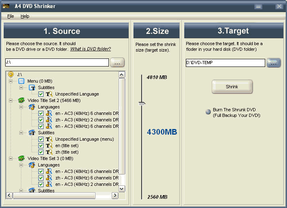This screenshot has height=208, width=287.
Task: Open the What is DVD folder? link
Action: [91, 49]
